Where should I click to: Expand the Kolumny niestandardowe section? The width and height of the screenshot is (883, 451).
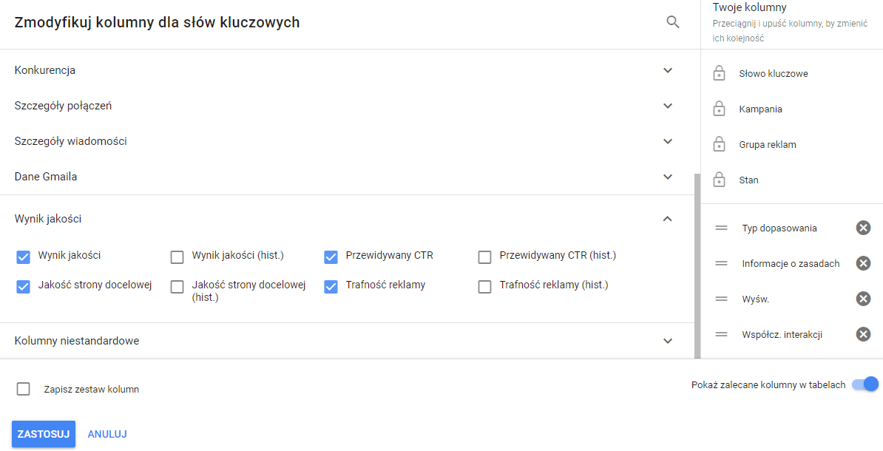tap(668, 341)
